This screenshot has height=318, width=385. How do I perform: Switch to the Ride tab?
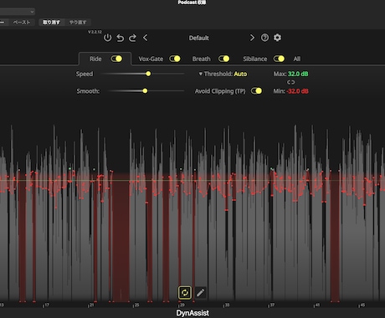coord(95,59)
